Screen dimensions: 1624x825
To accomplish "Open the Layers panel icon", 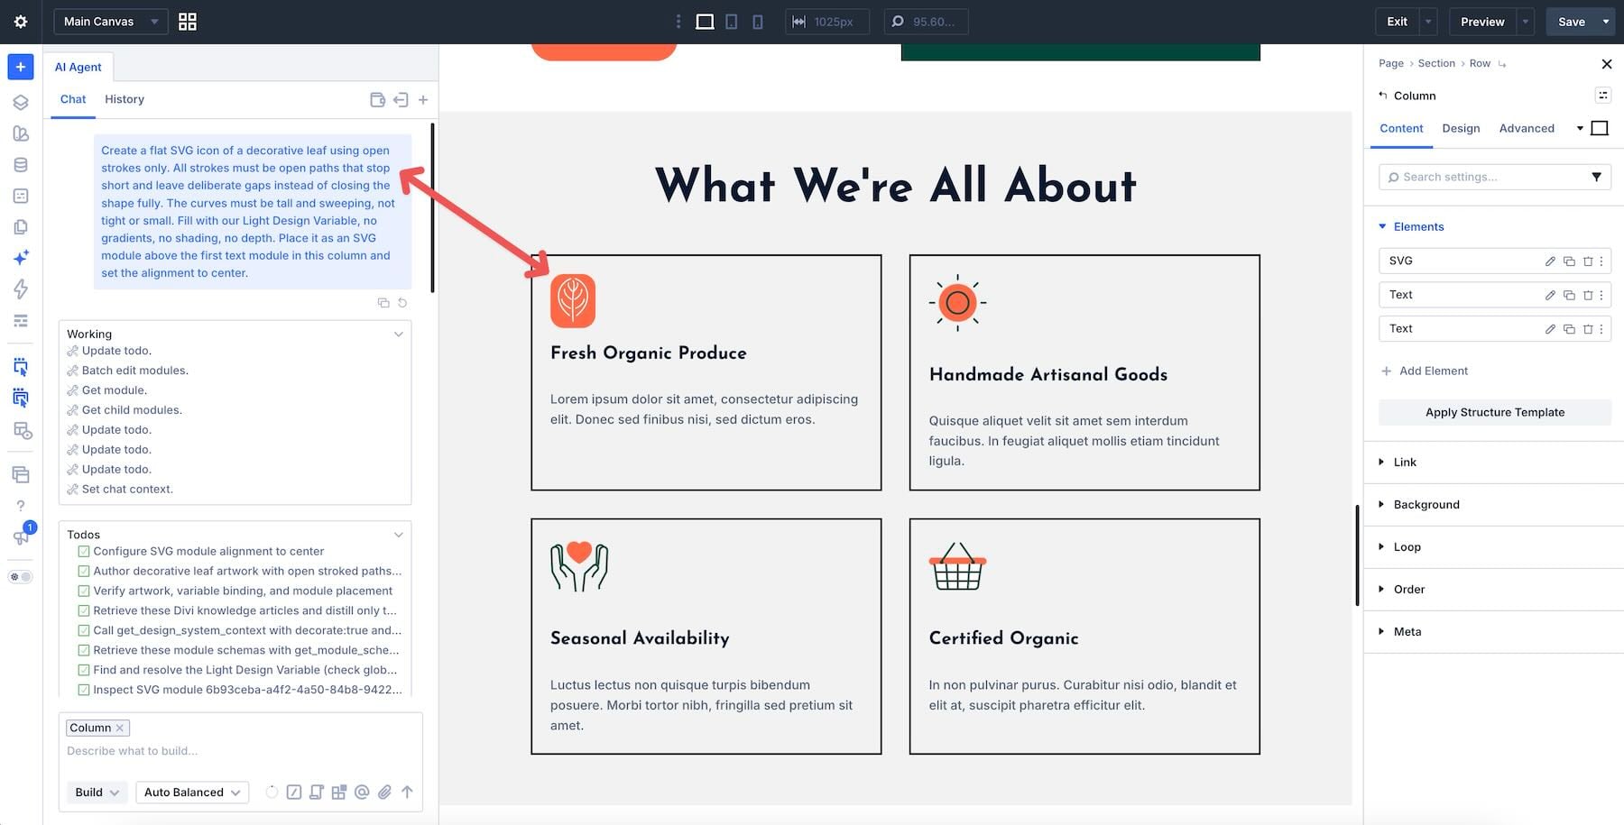I will [x=21, y=103].
